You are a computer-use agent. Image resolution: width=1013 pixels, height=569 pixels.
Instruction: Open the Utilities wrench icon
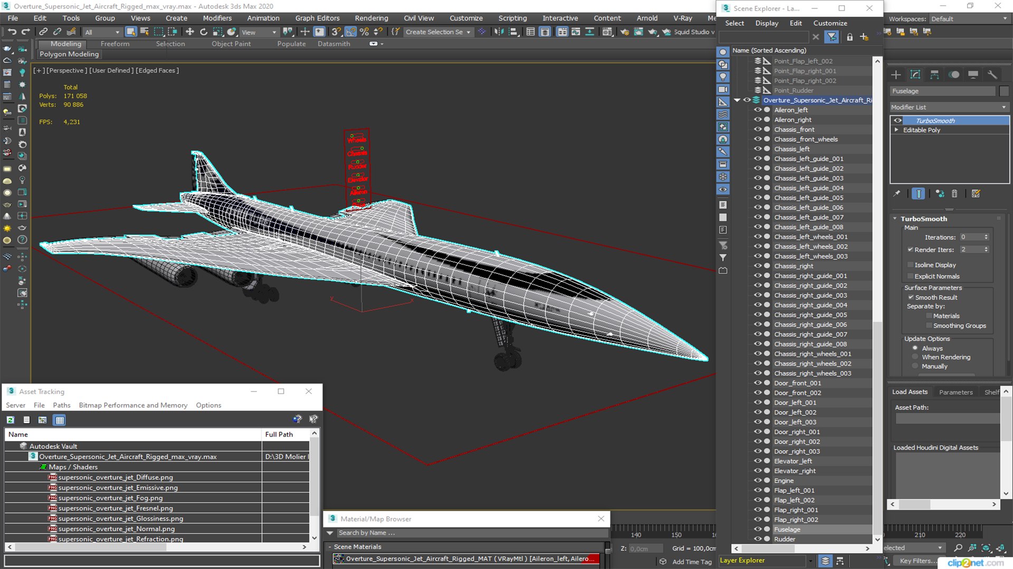992,75
